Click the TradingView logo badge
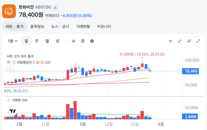The image size is (207, 130). [x=12, y=111]
